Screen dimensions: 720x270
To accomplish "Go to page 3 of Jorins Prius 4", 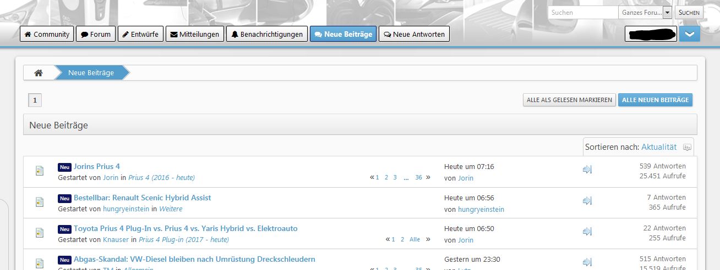I will (x=395, y=177).
